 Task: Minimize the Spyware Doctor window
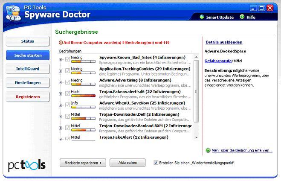tap(253, 8)
